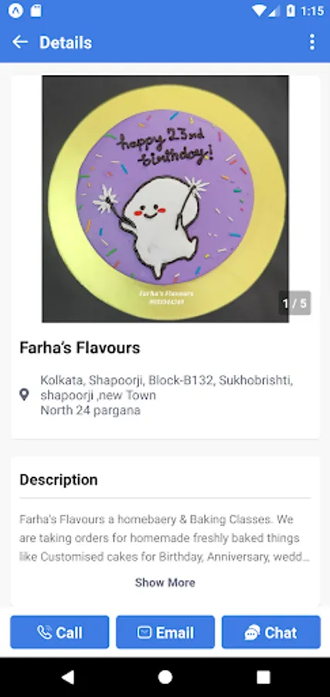Tap the SD card notification icon
Image resolution: width=330 pixels, height=697 pixels.
point(36,11)
